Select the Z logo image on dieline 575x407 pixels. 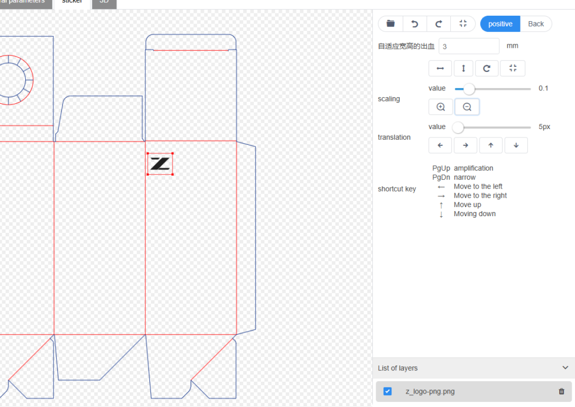point(160,164)
